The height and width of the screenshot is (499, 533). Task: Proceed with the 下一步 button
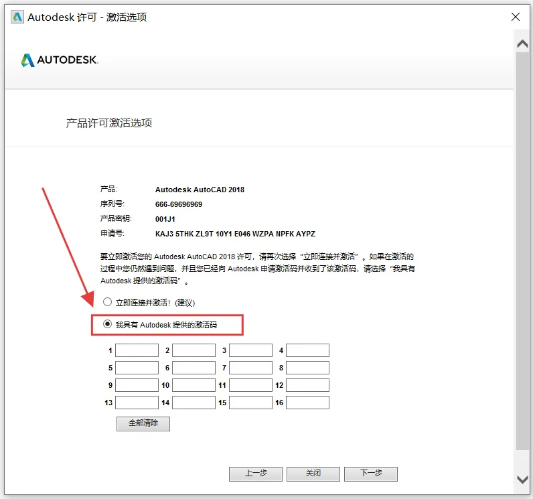371,474
